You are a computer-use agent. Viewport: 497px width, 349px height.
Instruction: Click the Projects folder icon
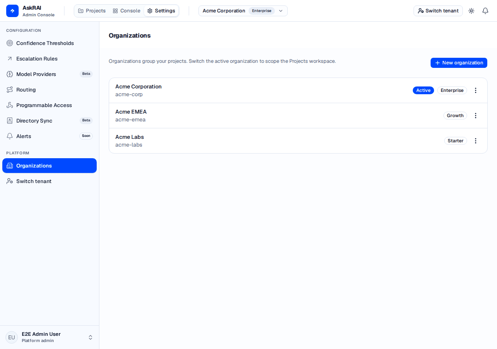pos(81,11)
